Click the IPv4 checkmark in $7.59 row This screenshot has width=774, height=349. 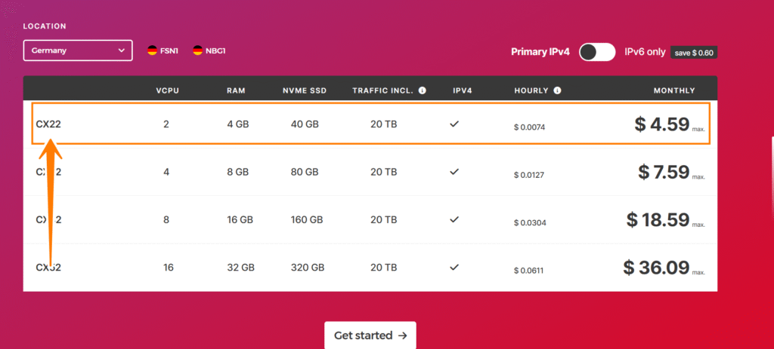coord(454,172)
